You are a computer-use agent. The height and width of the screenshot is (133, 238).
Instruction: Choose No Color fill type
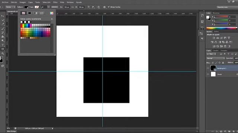point(23,13)
